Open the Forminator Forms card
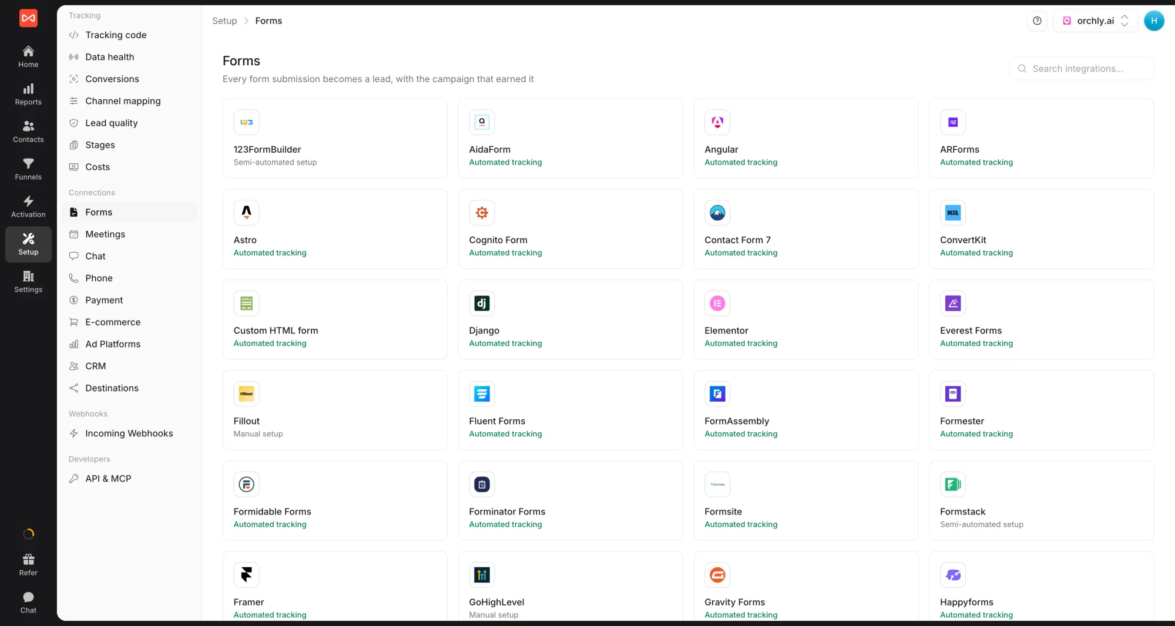Viewport: 1175px width, 626px height. tap(570, 500)
